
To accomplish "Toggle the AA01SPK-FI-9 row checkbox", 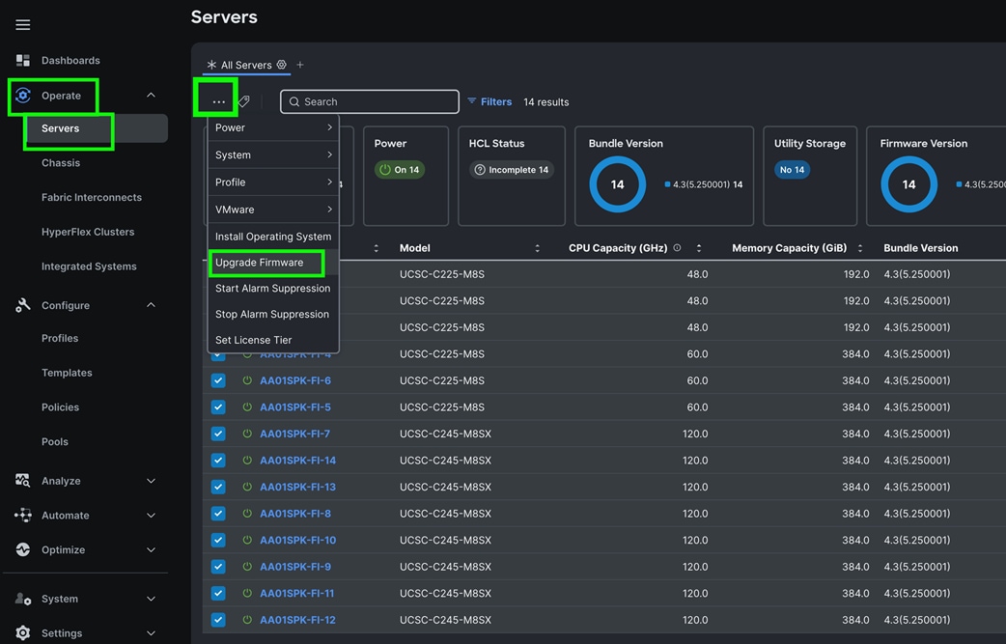I will tap(218, 567).
